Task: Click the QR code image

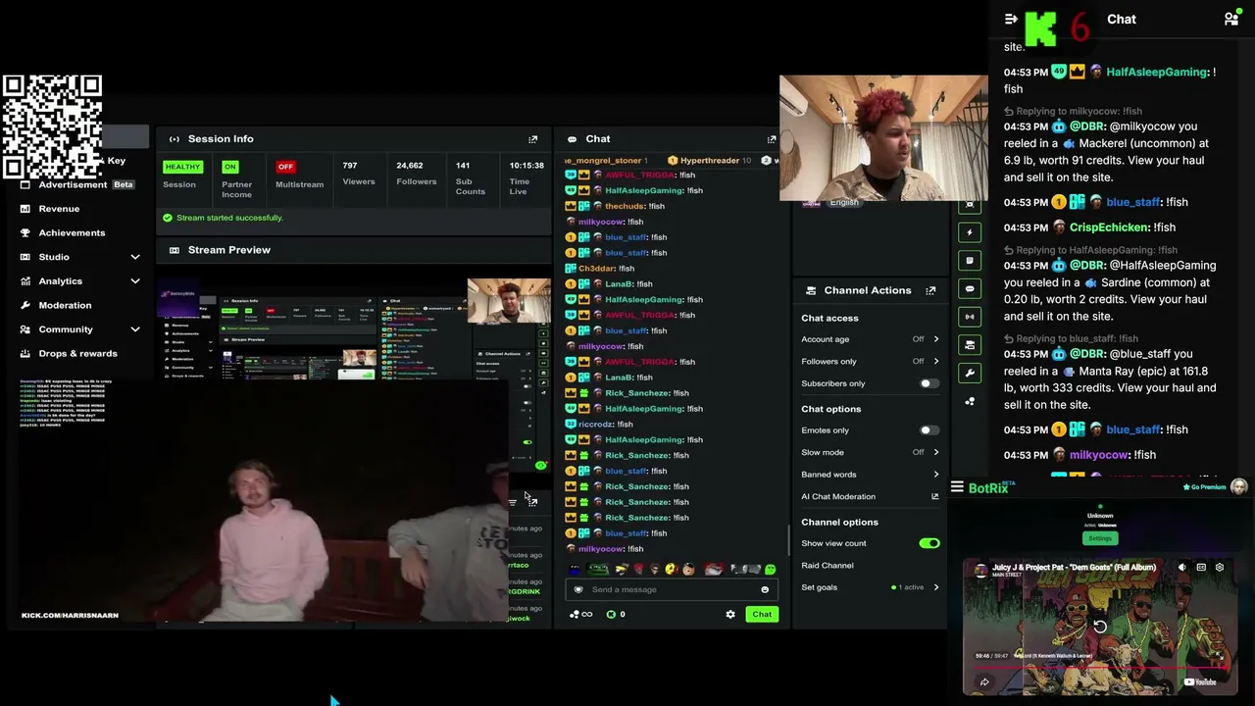Action: (52, 126)
